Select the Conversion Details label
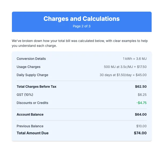Image resolution: width=163 pixels, height=153 pixels. click(31, 59)
